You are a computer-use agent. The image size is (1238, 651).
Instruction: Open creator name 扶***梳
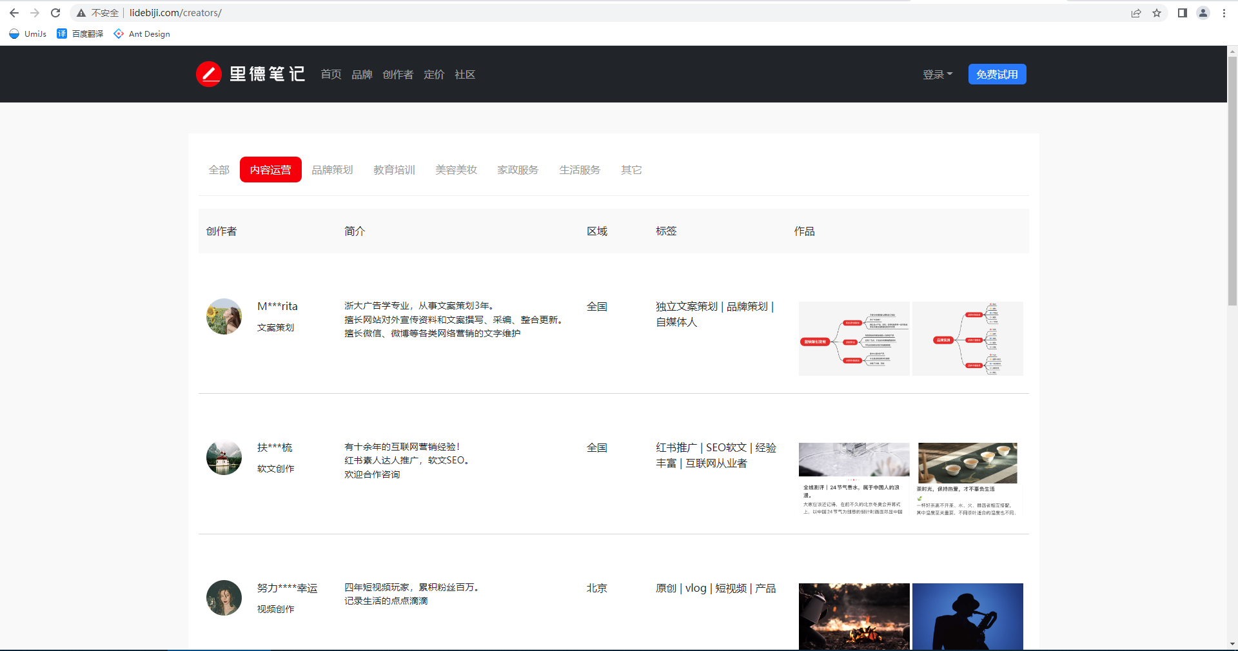275,447
